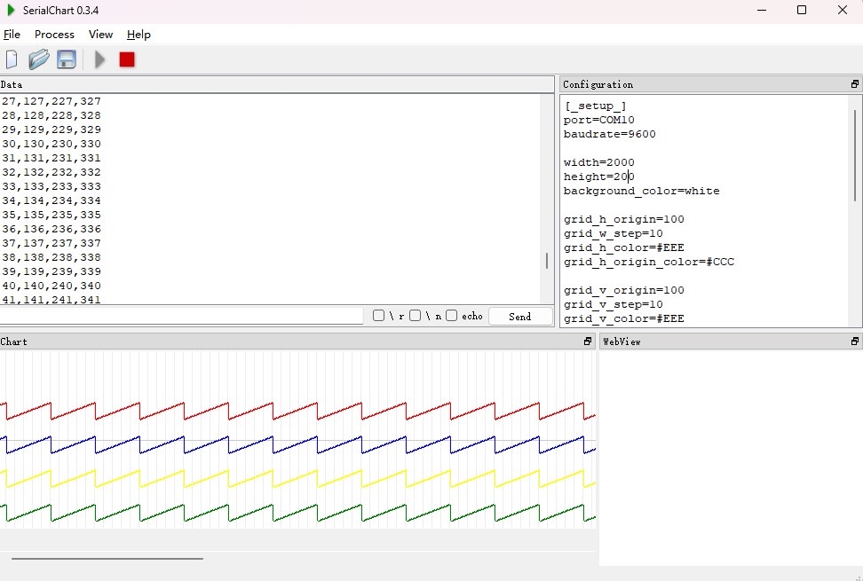The width and height of the screenshot is (863, 581).
Task: Click the Chart horizontal scrollbar thumb
Action: [x=107, y=559]
